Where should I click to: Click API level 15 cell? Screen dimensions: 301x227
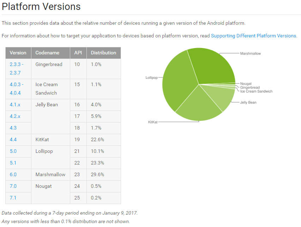78,89
